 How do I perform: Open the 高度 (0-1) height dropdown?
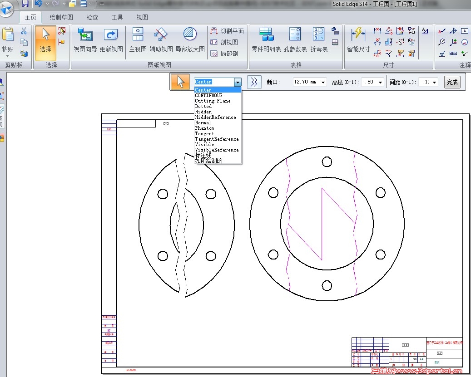click(x=380, y=83)
